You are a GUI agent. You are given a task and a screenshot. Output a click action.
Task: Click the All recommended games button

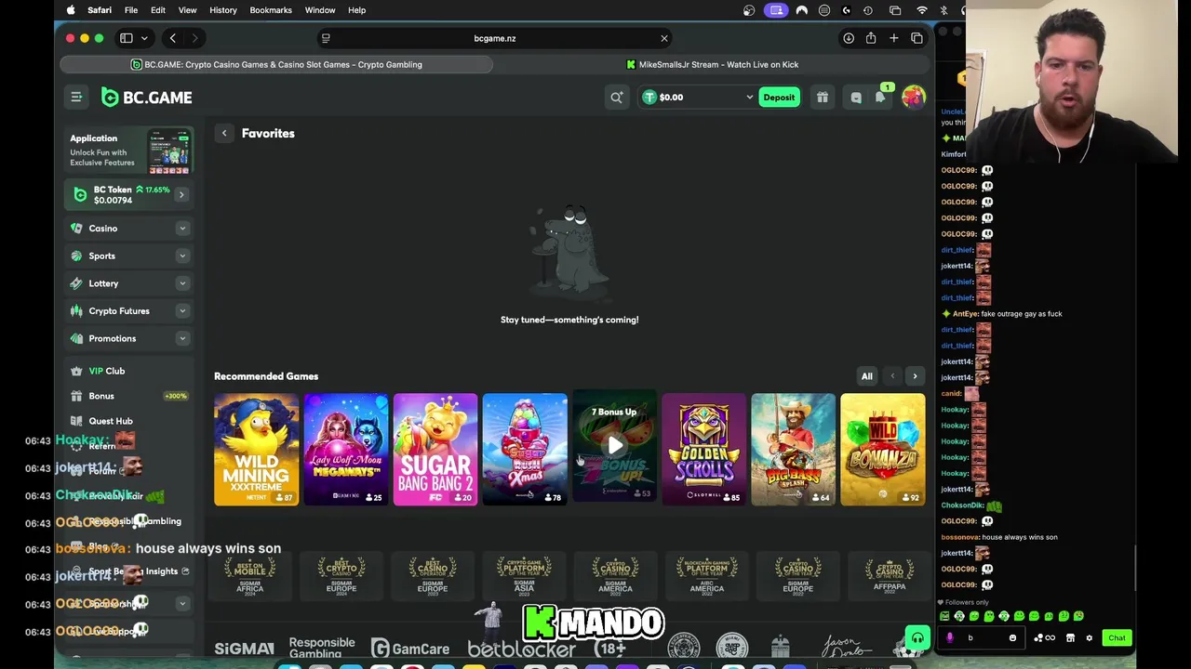point(867,376)
